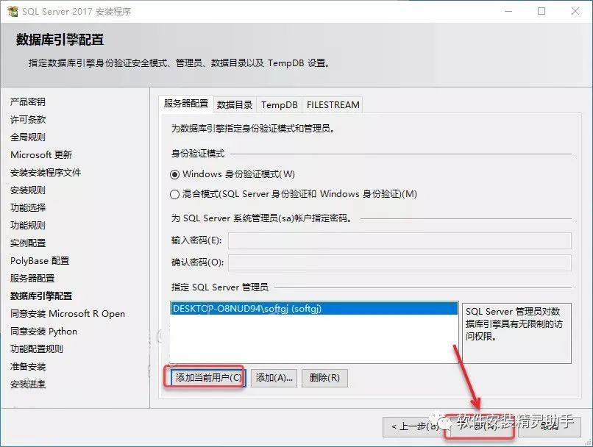Minimize the SQL Server 2017 setup window
This screenshot has width=593, height=447.
point(508,11)
